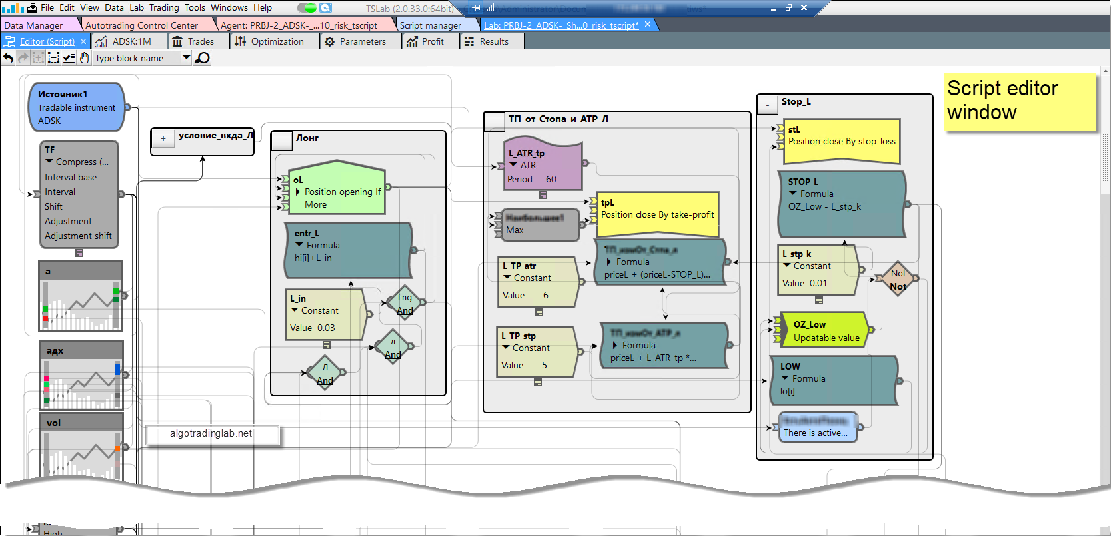Close the Editor (Script) tab
The width and height of the screenshot is (1111, 536).
point(83,41)
